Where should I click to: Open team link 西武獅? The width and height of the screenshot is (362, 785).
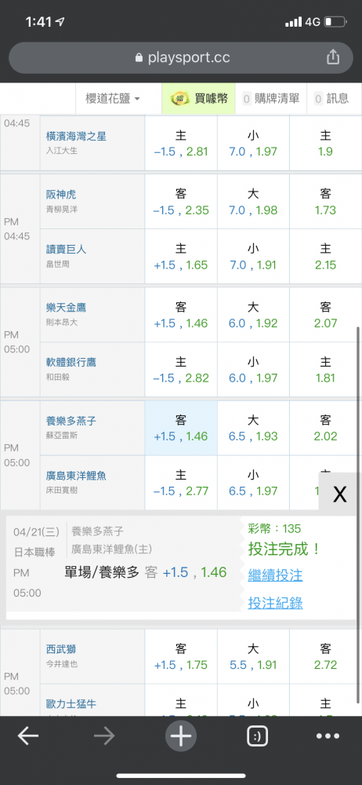tap(61, 649)
